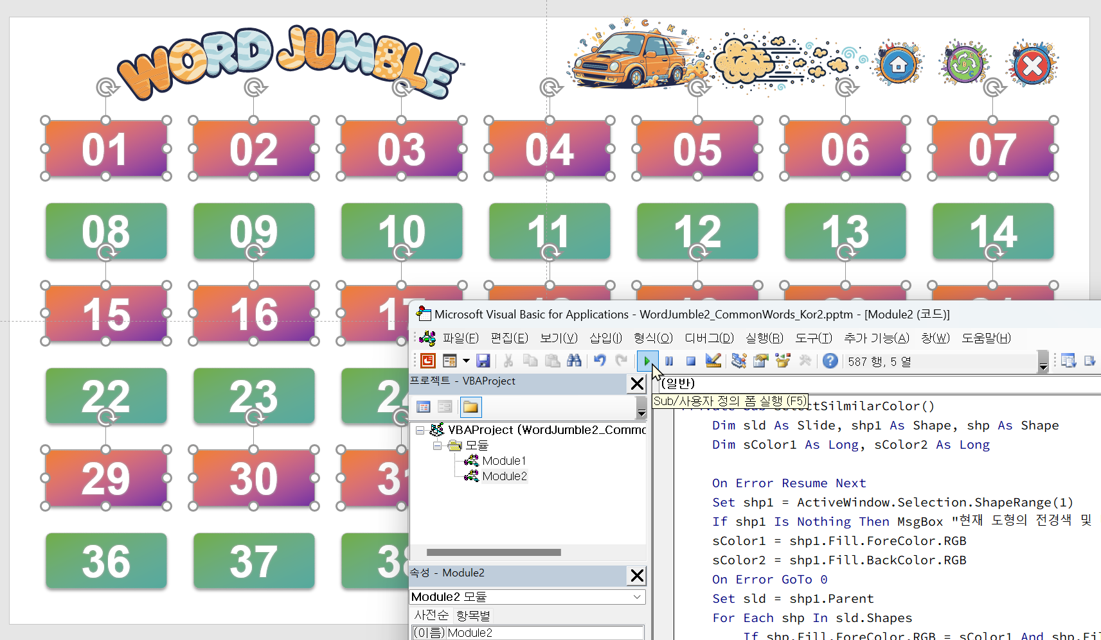Open the 추가 기능(A) menu
Screen dimensions: 1101x640
point(876,338)
